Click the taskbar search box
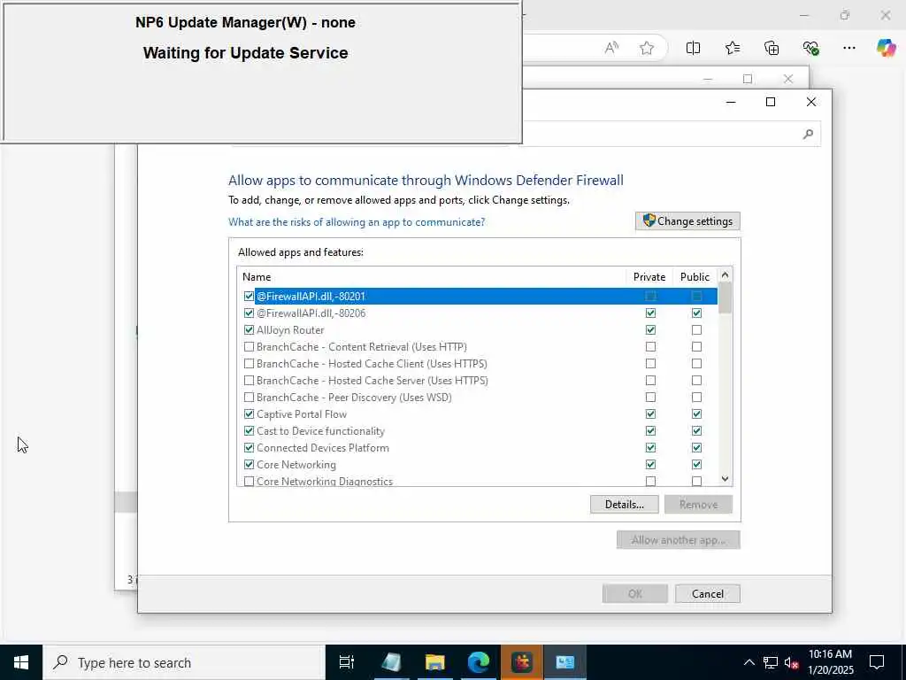This screenshot has height=680, width=906. click(x=184, y=662)
